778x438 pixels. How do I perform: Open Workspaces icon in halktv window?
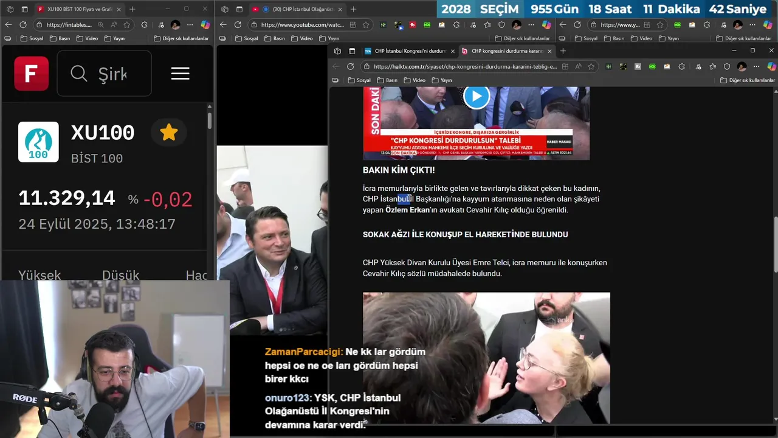pos(338,51)
